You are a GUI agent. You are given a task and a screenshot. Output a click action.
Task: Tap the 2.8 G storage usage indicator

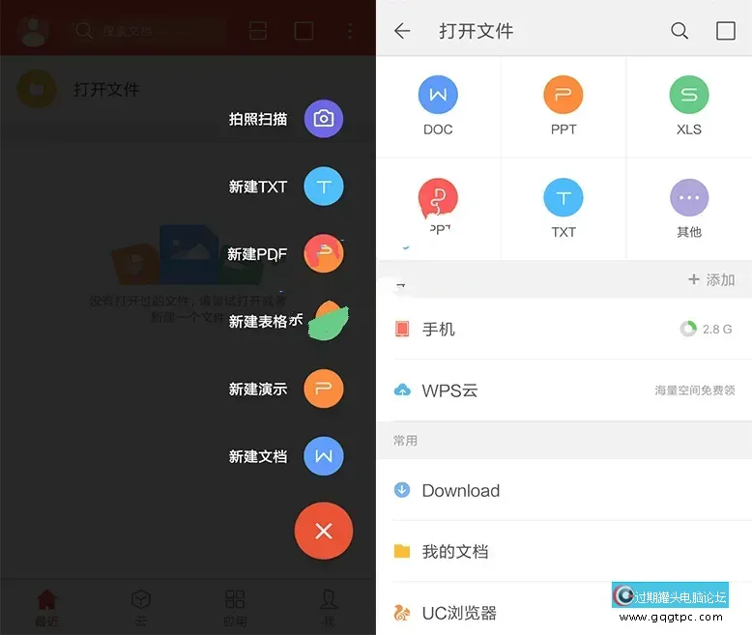[x=707, y=329]
